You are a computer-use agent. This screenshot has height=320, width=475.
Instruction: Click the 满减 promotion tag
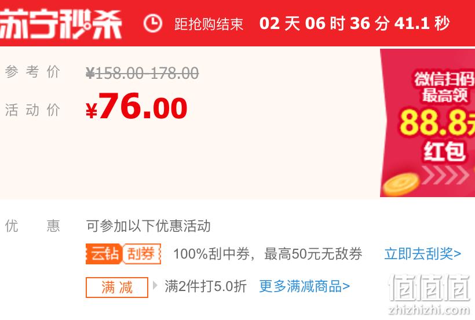117,288
